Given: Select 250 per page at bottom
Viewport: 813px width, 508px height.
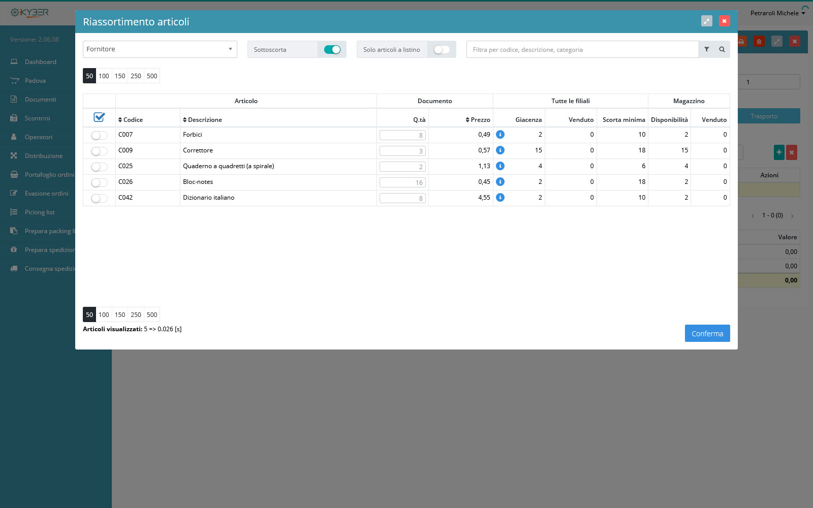Looking at the screenshot, I should pos(136,315).
